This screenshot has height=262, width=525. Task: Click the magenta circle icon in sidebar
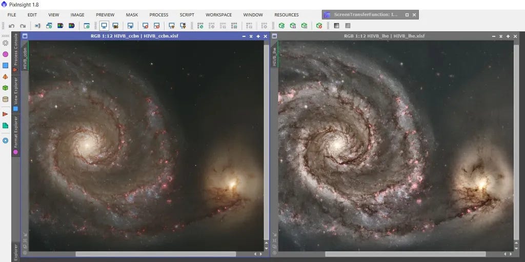[6, 54]
